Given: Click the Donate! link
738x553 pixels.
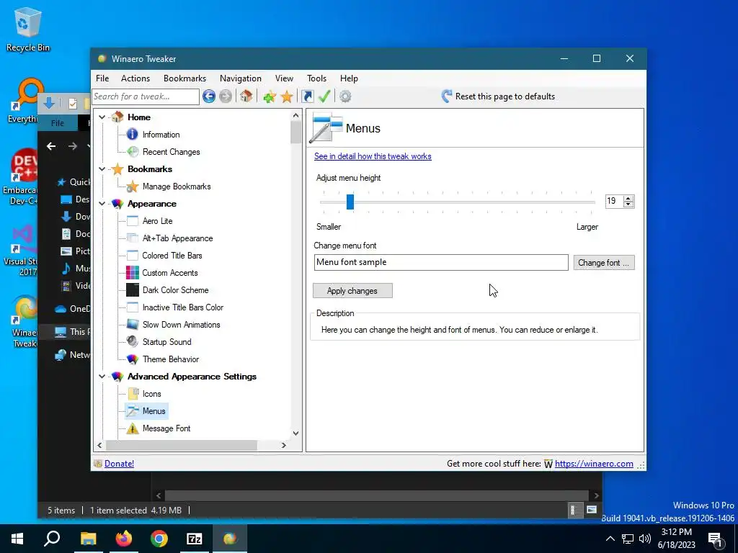Looking at the screenshot, I should pyautogui.click(x=119, y=464).
